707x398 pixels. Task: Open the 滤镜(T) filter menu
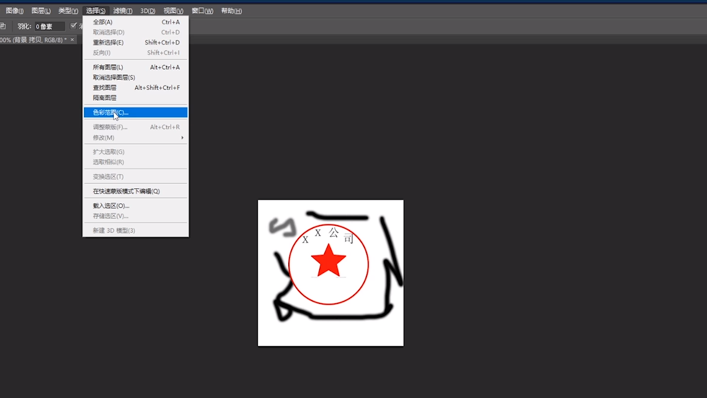pyautogui.click(x=123, y=11)
